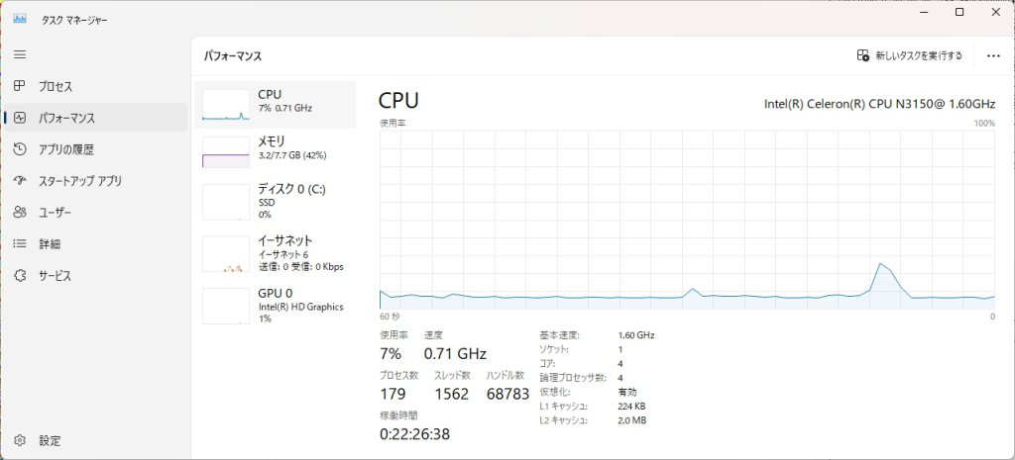Click the CPU usage graph area

(x=688, y=220)
